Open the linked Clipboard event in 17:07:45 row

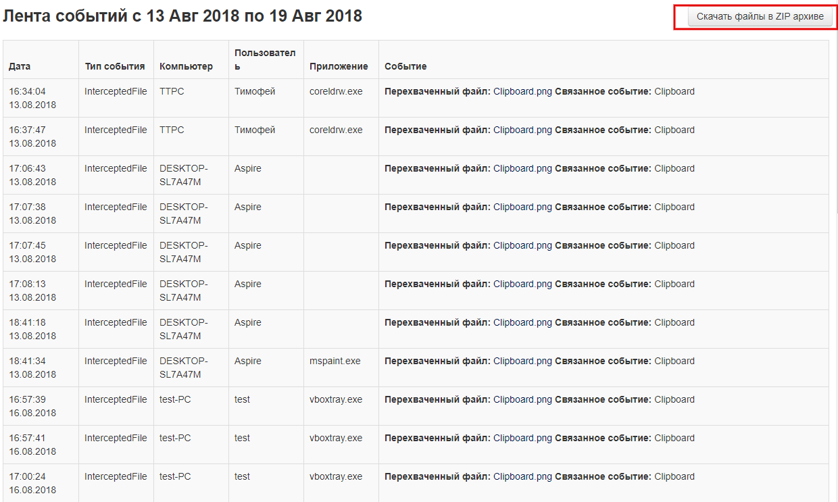674,245
